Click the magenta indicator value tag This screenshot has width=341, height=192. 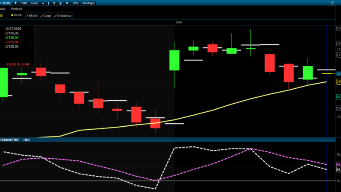338,164
